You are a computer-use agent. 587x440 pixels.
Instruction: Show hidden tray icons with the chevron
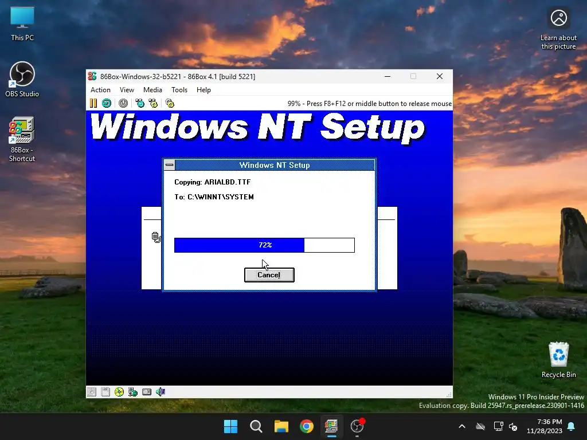click(x=462, y=426)
